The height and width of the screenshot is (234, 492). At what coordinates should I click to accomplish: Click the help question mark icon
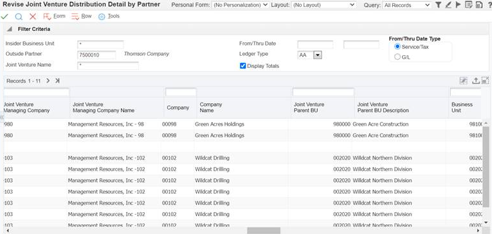tap(489, 4)
